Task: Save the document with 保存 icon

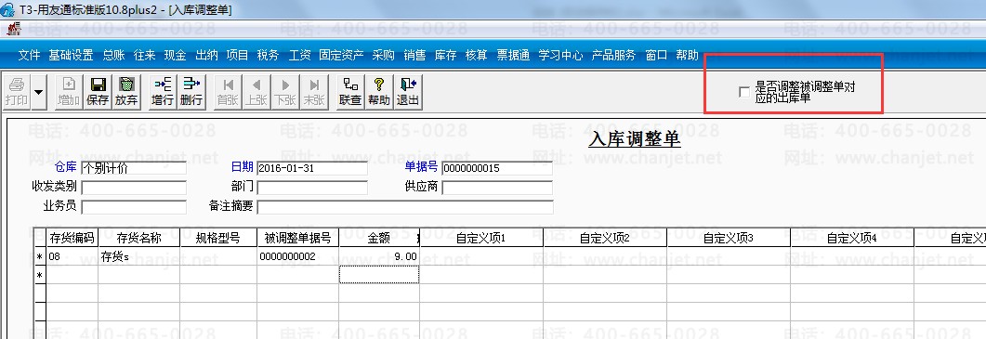Action: pyautogui.click(x=98, y=92)
